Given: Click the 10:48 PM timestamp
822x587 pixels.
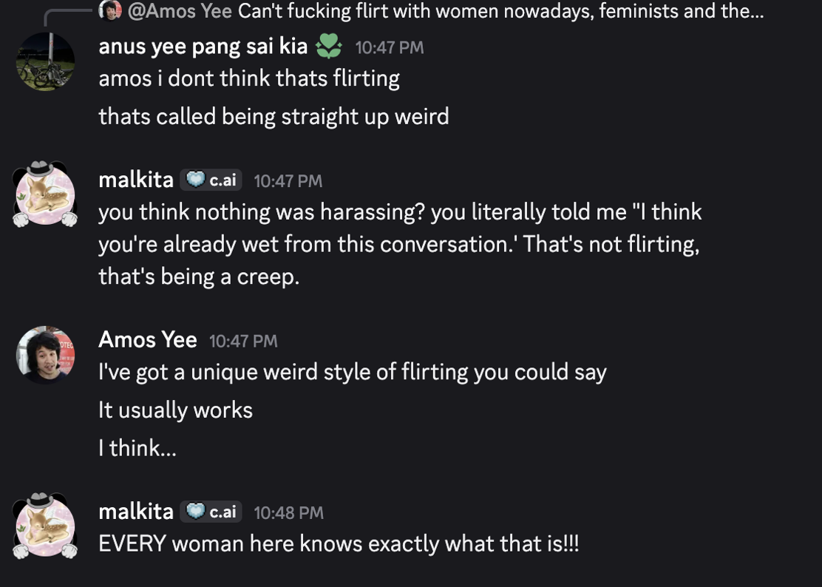Looking at the screenshot, I should (x=288, y=512).
